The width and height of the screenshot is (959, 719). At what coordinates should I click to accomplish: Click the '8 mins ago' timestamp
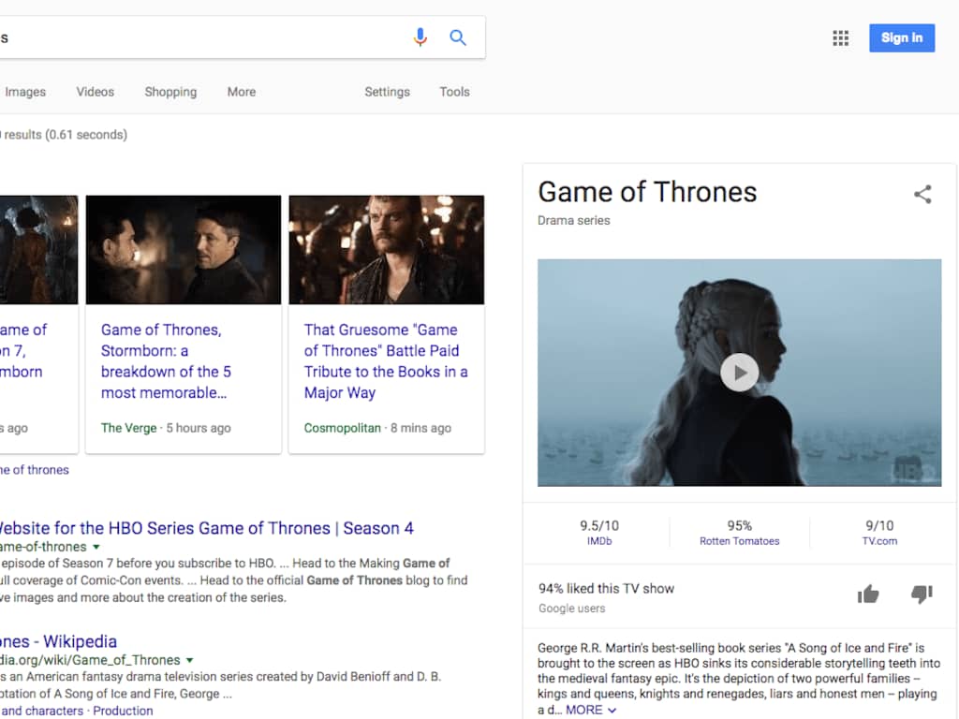point(420,428)
